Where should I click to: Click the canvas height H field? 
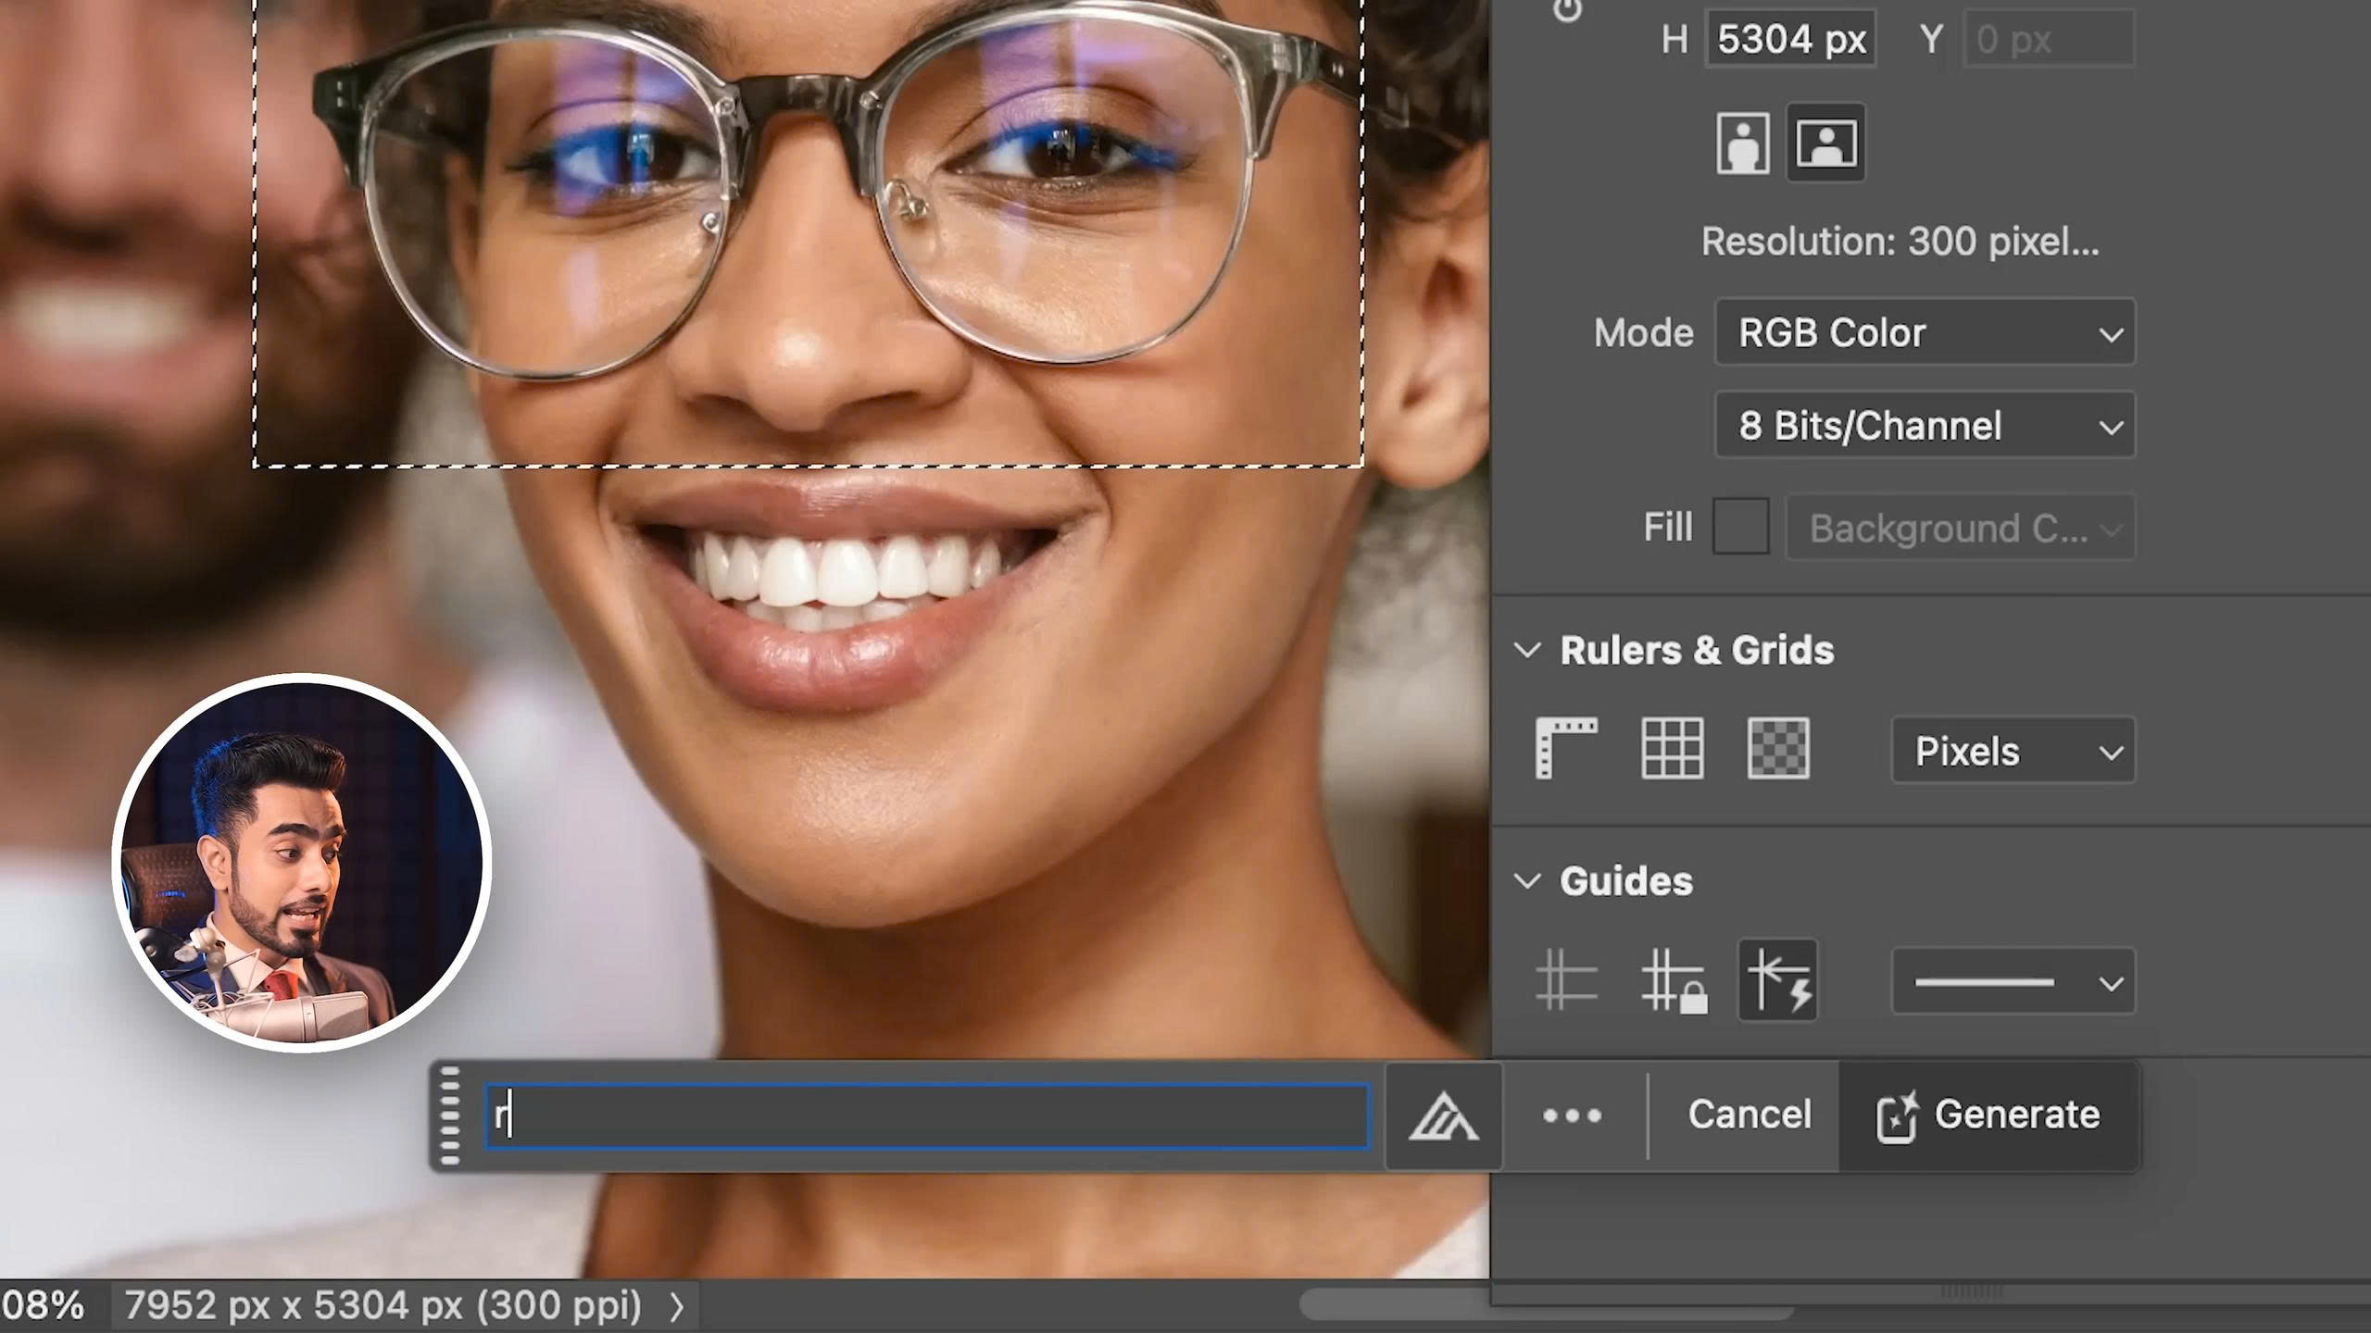click(x=1790, y=40)
